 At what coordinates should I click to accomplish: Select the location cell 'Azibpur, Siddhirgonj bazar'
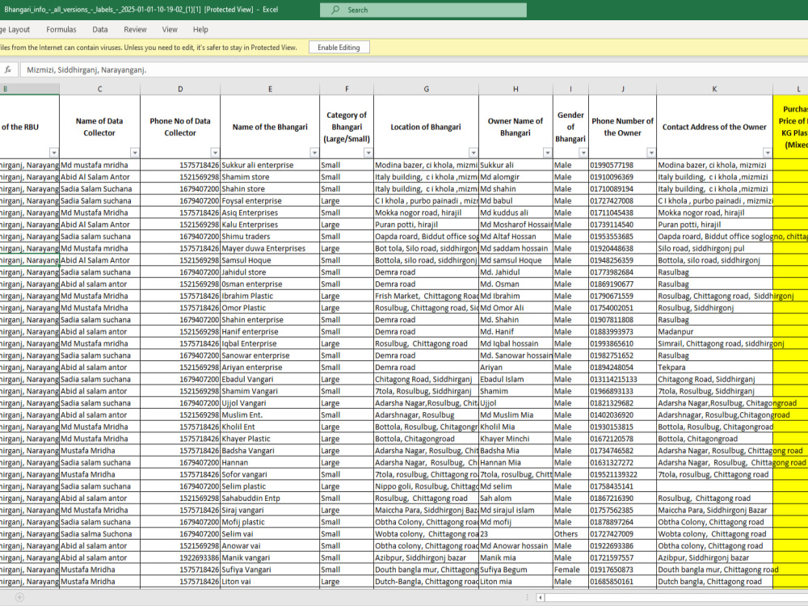pos(426,558)
